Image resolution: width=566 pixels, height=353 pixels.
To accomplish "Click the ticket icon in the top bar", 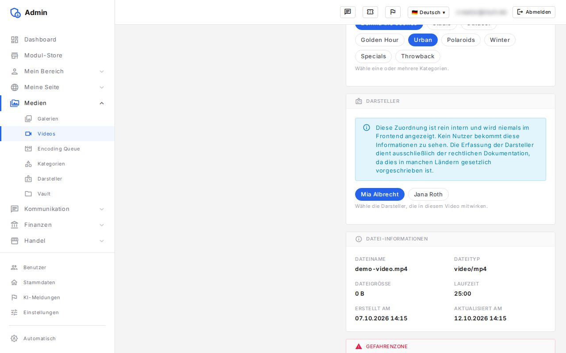I will tap(370, 12).
